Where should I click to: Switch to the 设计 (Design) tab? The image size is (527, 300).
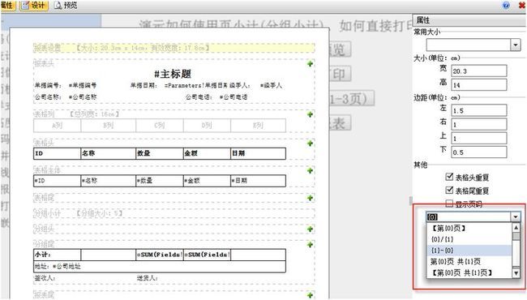pyautogui.click(x=34, y=6)
